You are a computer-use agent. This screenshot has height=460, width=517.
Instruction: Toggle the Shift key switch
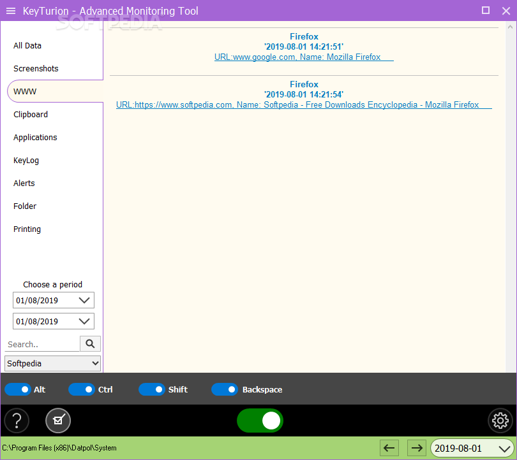pyautogui.click(x=152, y=389)
